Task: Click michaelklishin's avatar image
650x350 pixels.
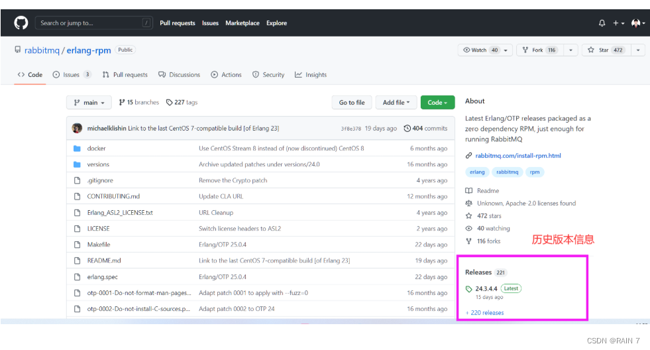Action: tap(78, 128)
